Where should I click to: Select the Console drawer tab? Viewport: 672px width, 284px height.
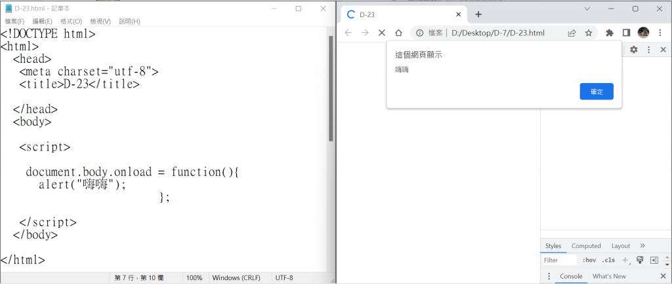tap(572, 276)
